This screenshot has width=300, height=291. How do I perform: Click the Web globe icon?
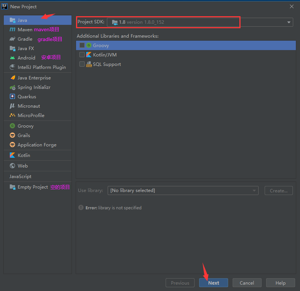[x=12, y=166]
